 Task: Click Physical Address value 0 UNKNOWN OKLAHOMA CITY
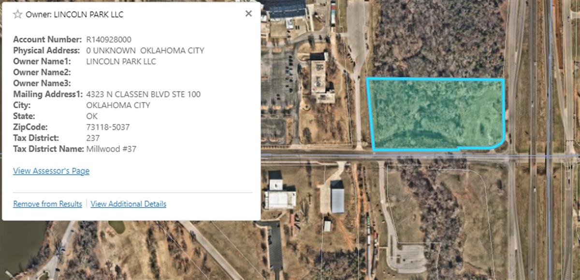(145, 50)
